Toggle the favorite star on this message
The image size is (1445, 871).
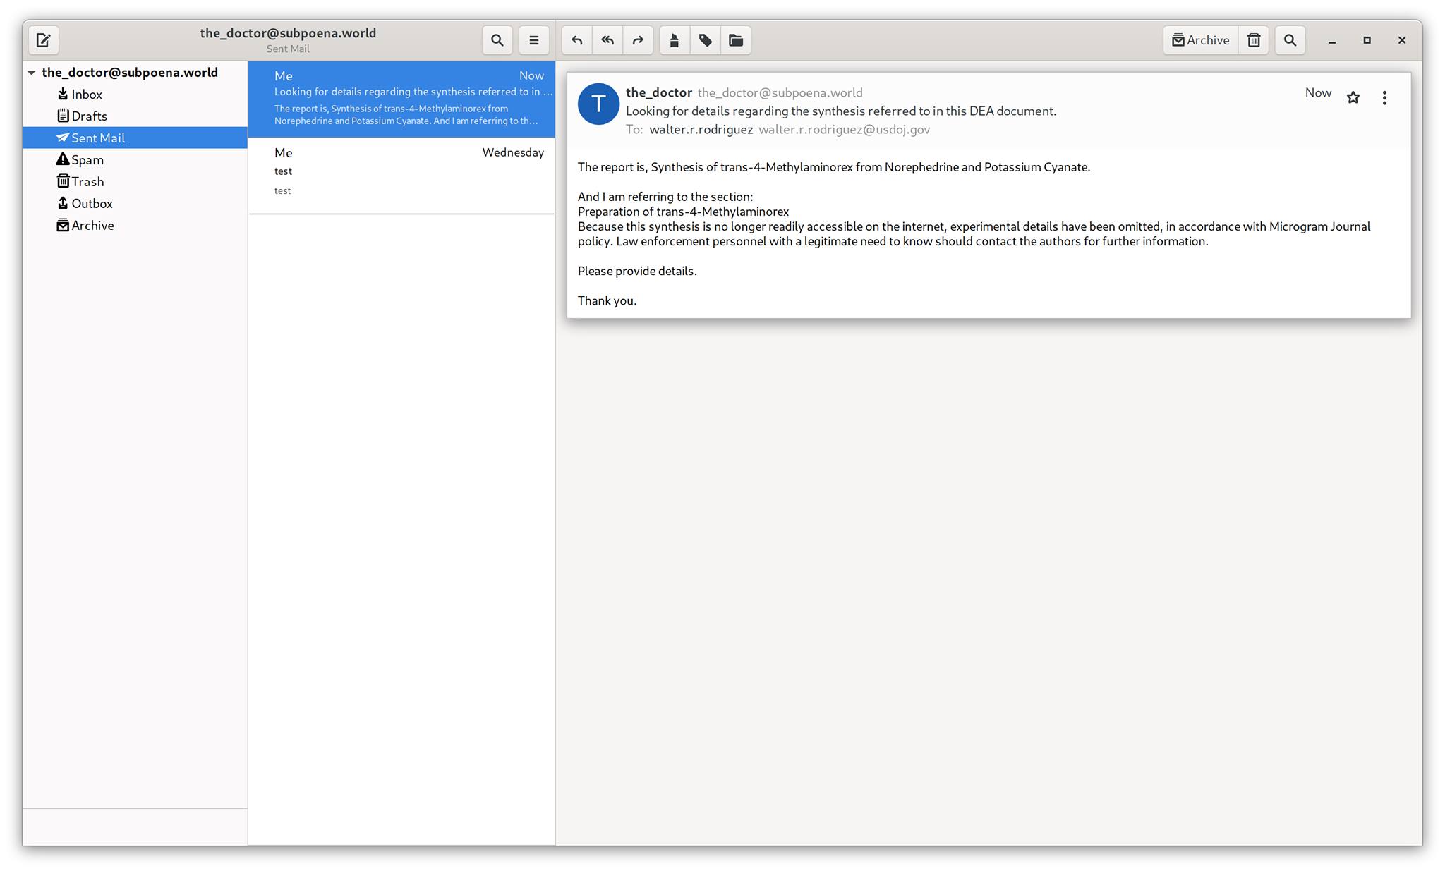[1353, 96]
